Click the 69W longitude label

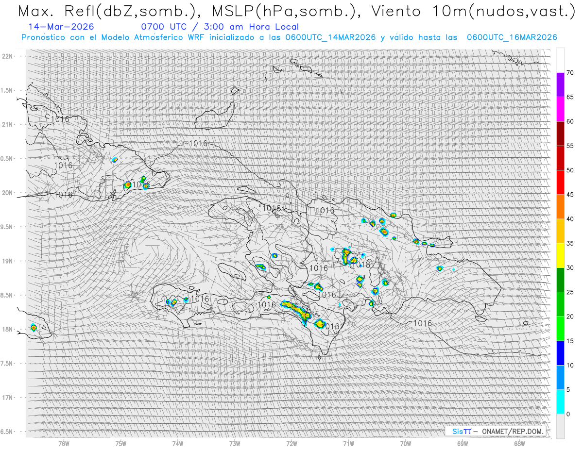click(462, 444)
